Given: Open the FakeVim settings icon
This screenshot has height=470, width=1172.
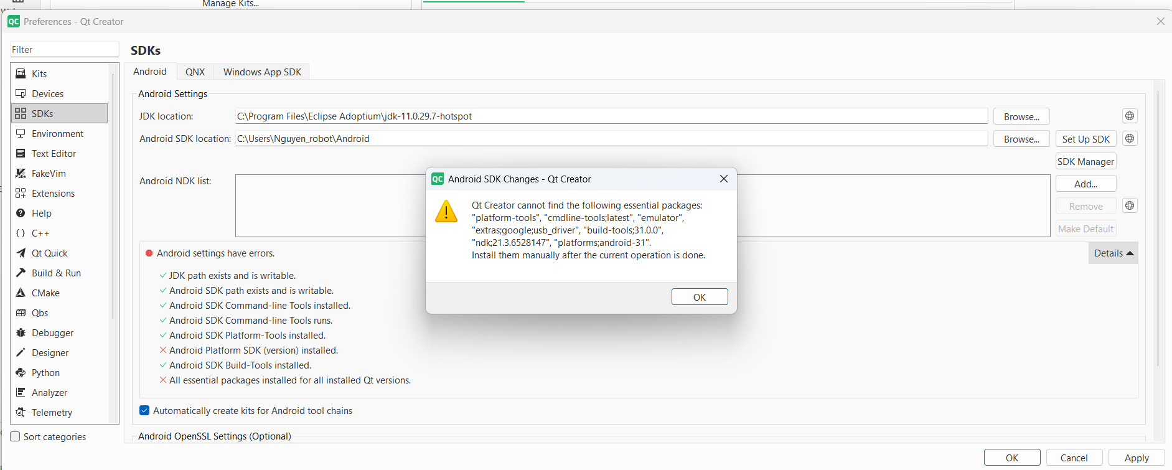Looking at the screenshot, I should click(x=21, y=173).
